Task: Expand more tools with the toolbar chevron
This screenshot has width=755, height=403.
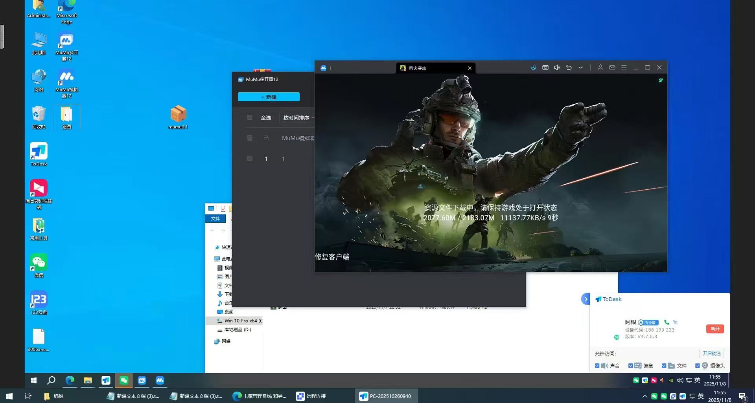Action: [580, 68]
